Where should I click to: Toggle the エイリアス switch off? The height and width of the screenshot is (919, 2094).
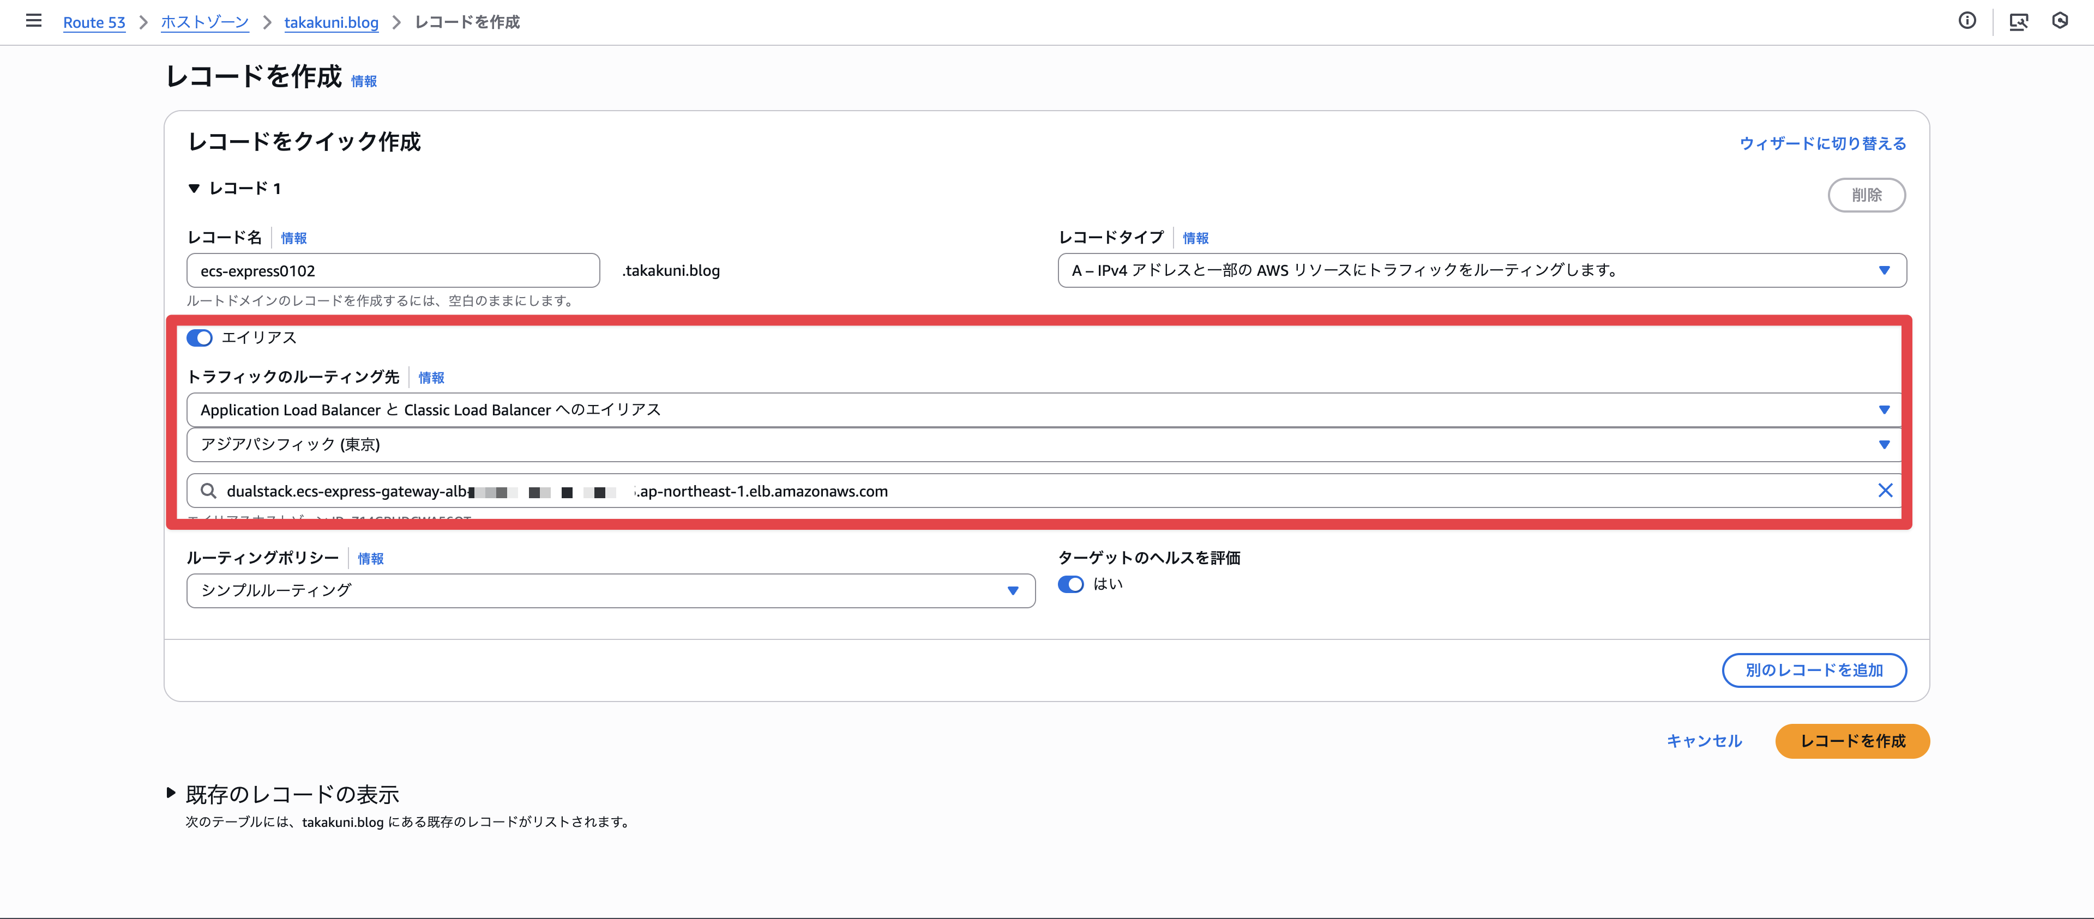[x=200, y=338]
